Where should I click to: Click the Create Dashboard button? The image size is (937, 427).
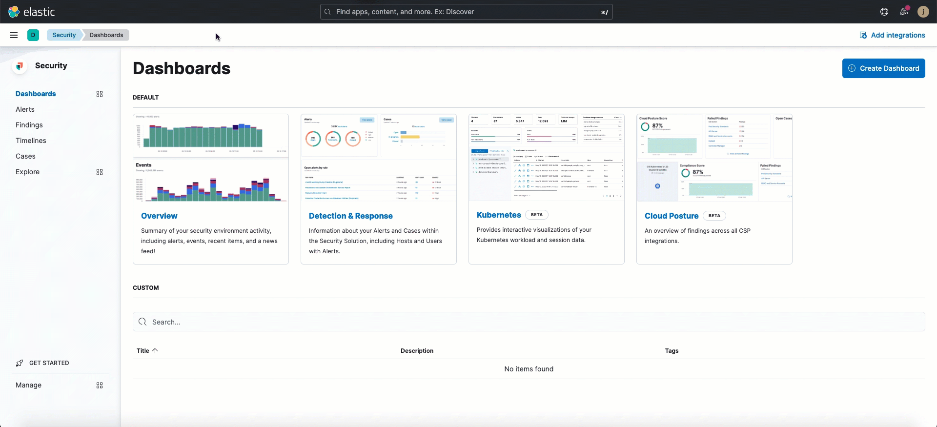pos(883,68)
